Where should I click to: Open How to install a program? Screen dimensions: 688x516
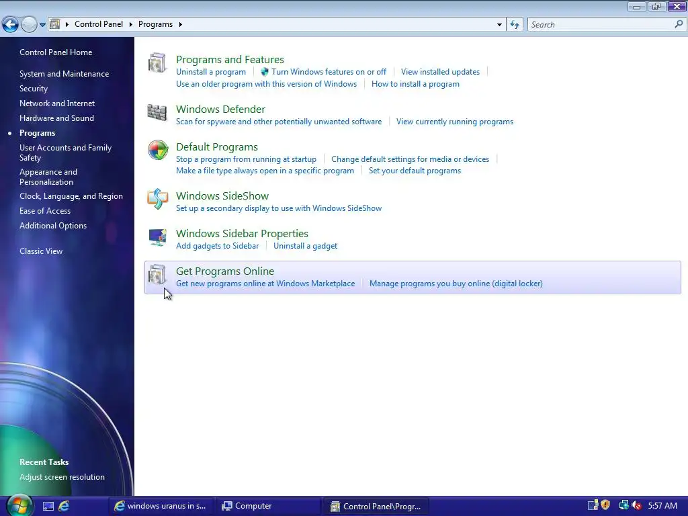[x=415, y=84]
